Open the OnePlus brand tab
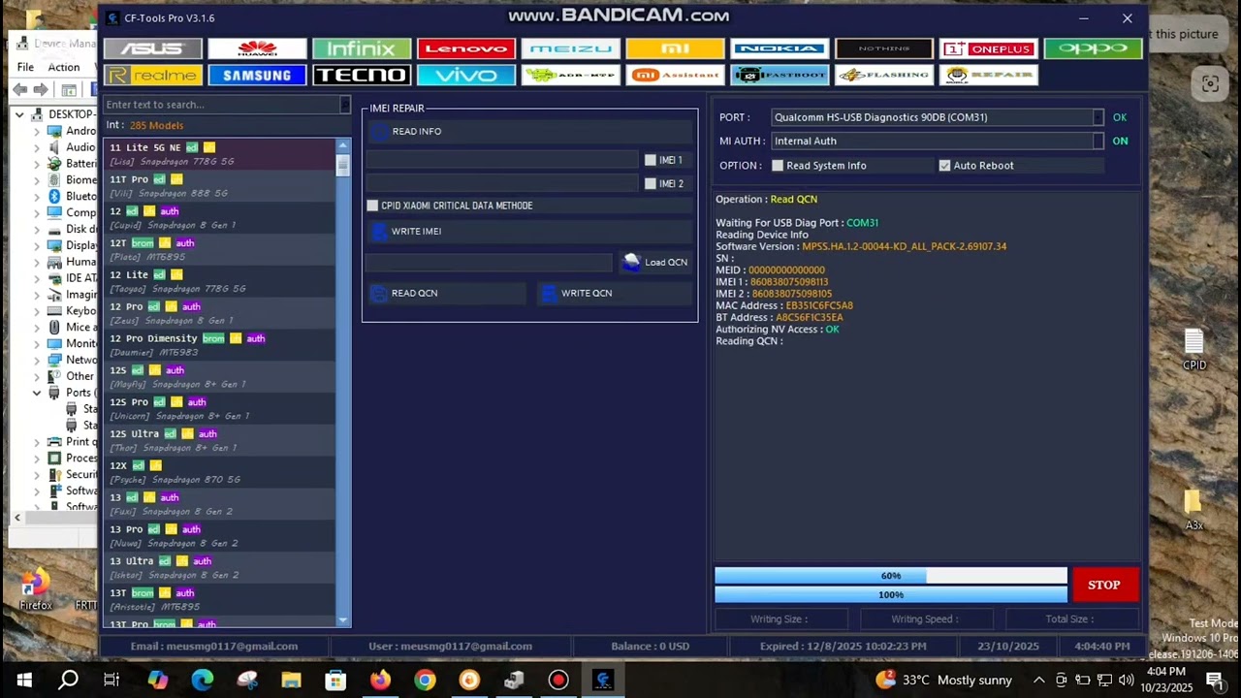The image size is (1241, 698). pyautogui.click(x=989, y=48)
